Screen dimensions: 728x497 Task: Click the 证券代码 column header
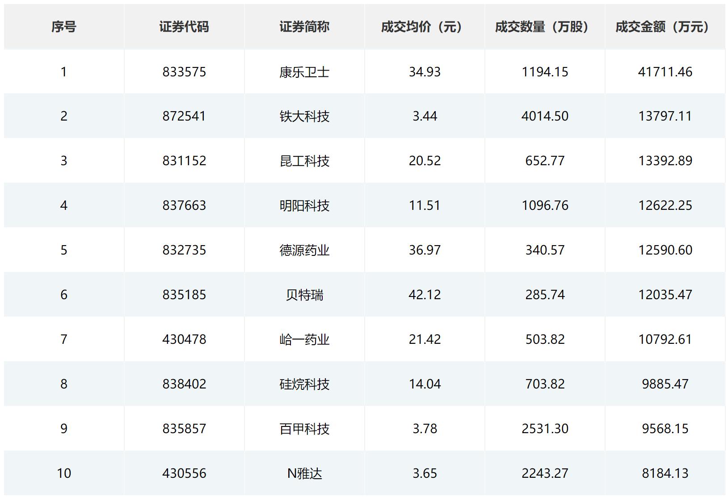[x=184, y=27]
